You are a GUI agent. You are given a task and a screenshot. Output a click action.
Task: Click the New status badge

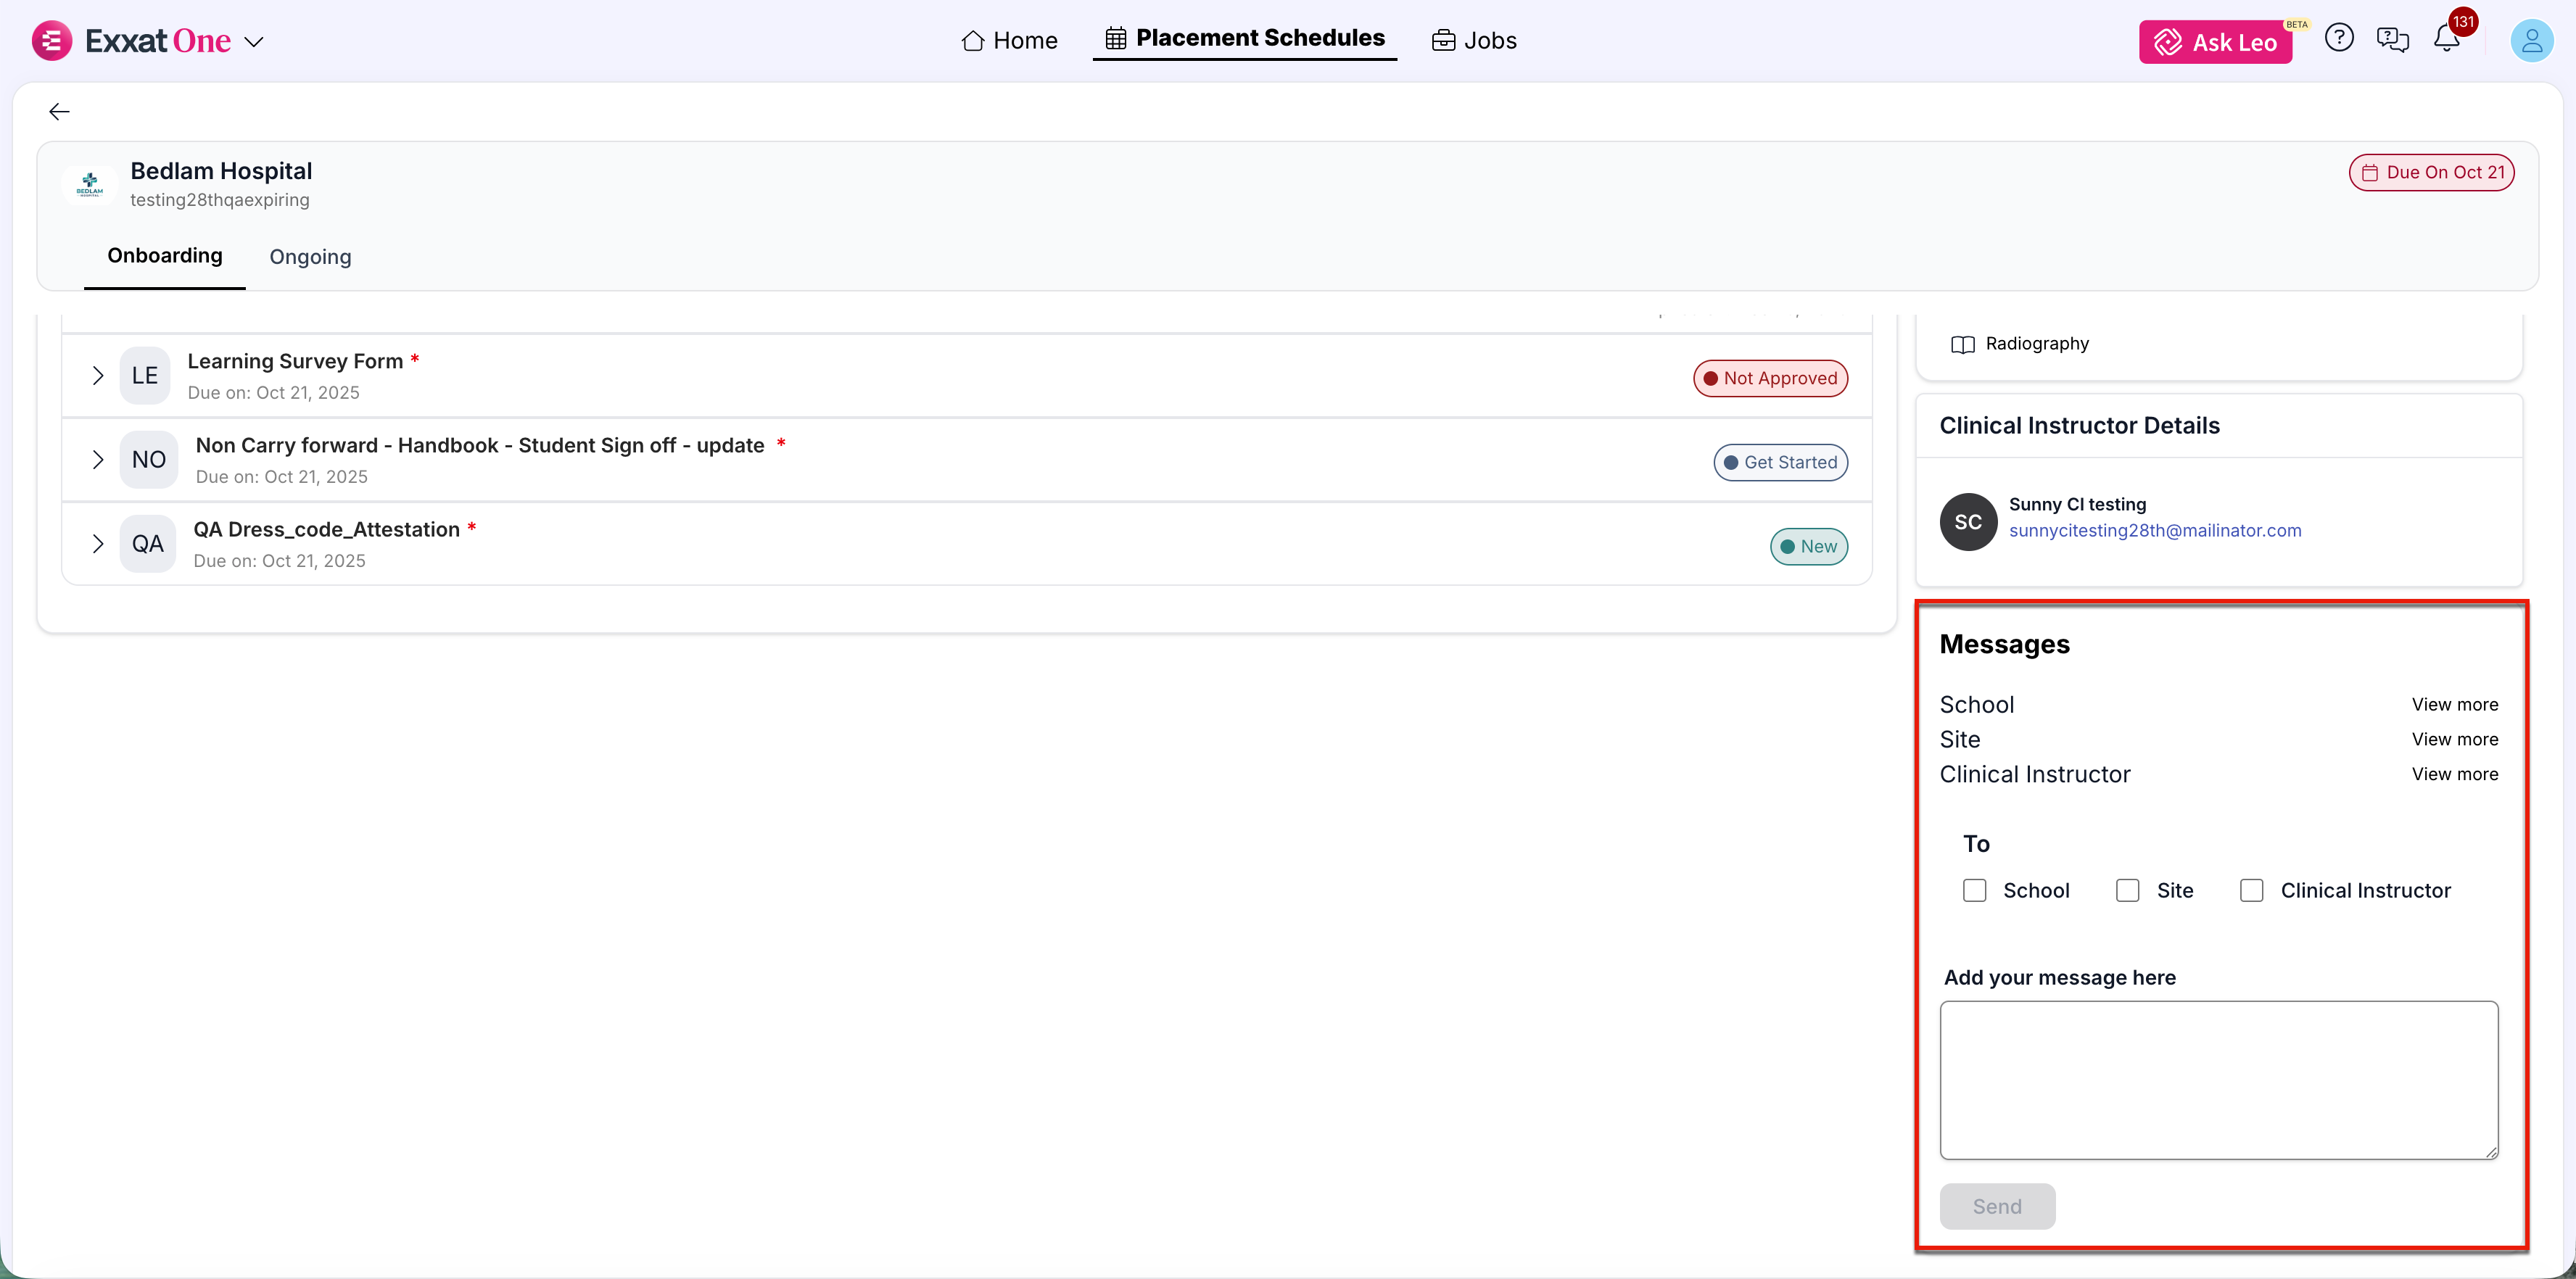[1809, 546]
